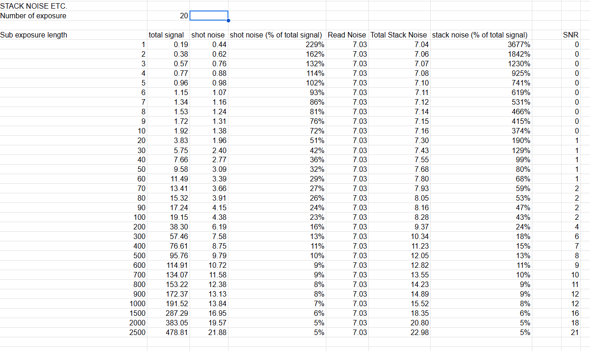Image resolution: width=590 pixels, height=351 pixels.
Task: Select the 'Total Stack Noise' header cell
Action: tap(399, 35)
